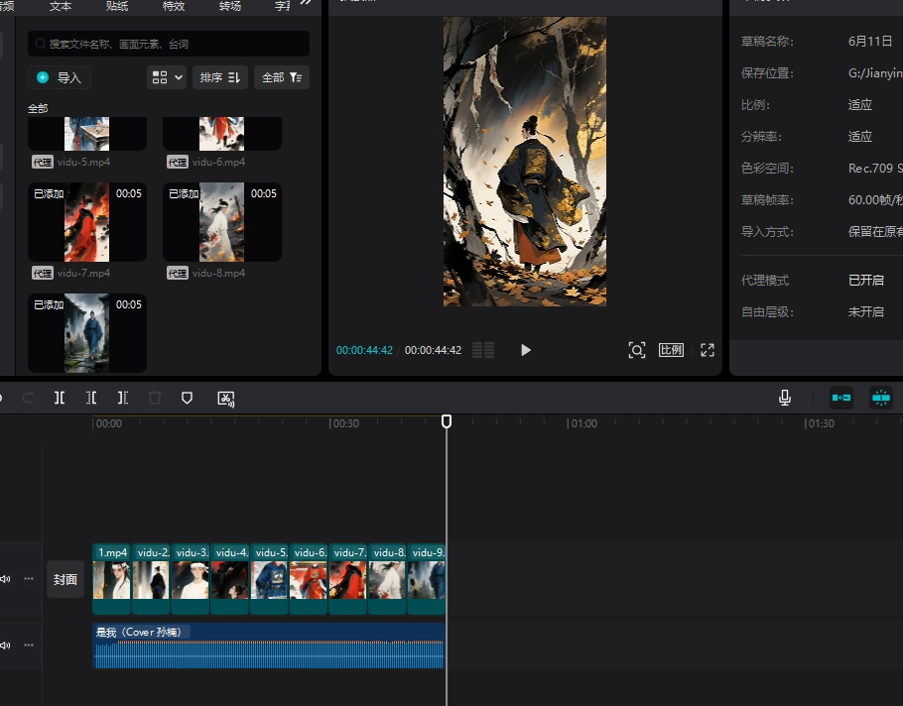Select the vidu-3 clip on the timeline

click(x=191, y=579)
